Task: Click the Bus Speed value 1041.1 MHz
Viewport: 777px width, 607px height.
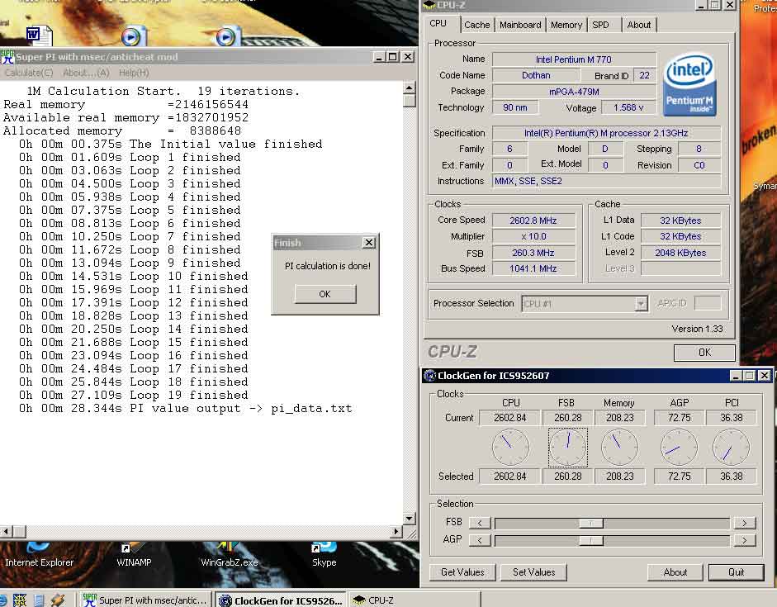Action: (x=533, y=268)
